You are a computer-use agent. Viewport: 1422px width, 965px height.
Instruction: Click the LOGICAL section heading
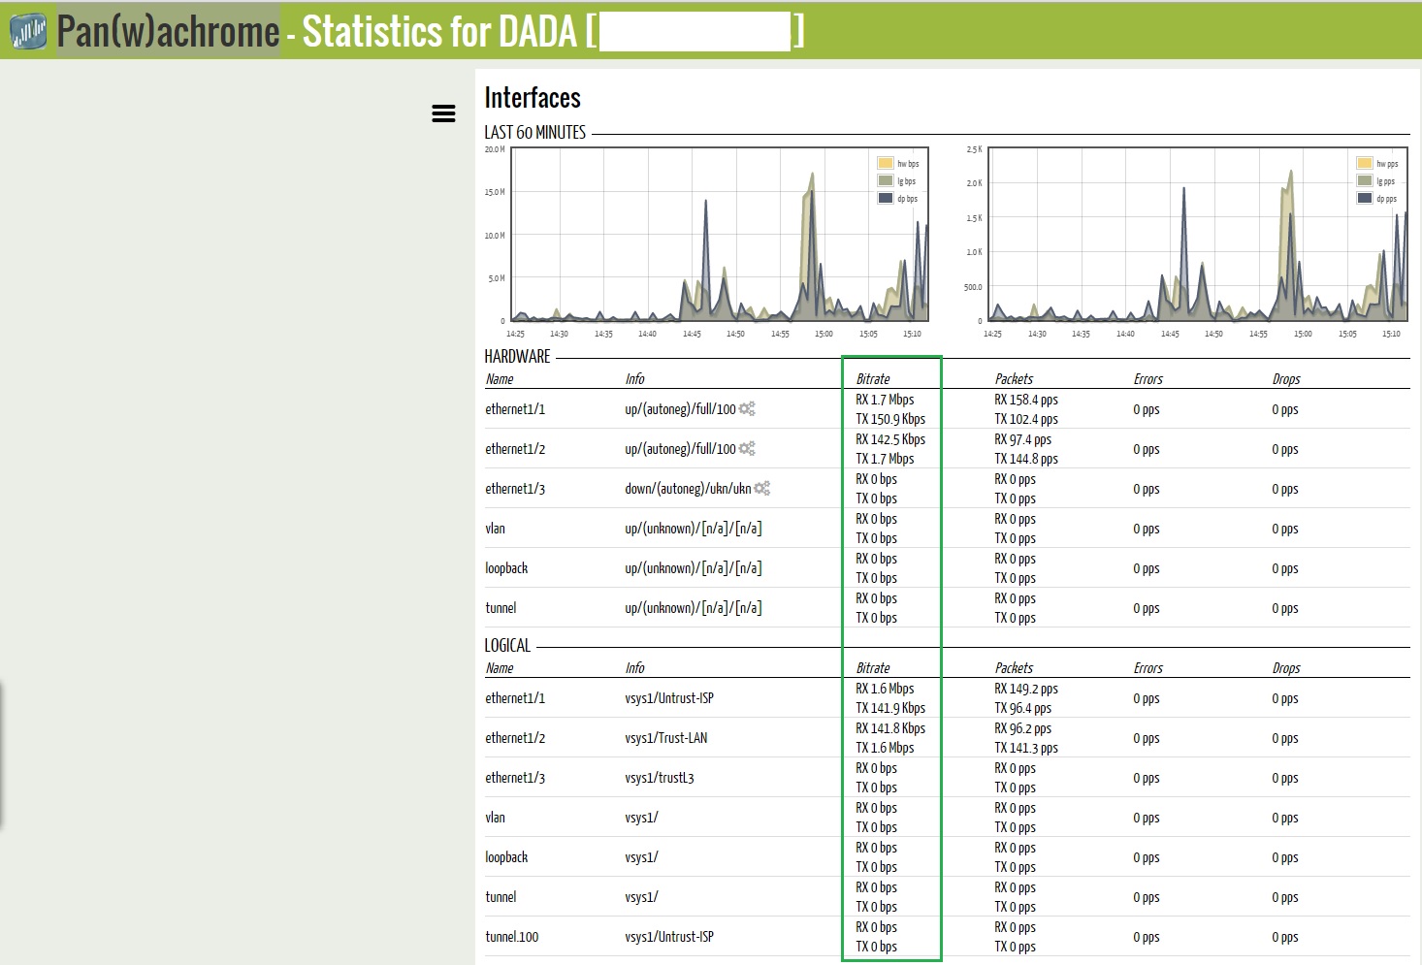tap(507, 645)
